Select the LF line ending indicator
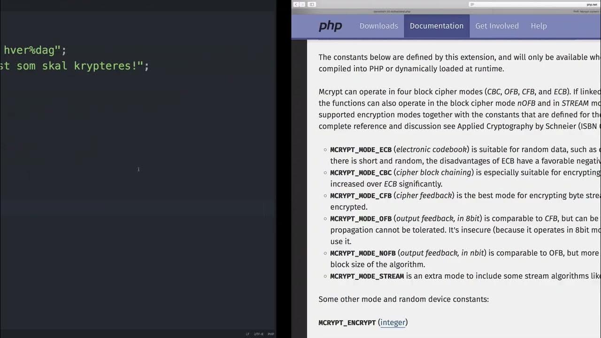Screen dimensions: 601x338 [x=247, y=334]
